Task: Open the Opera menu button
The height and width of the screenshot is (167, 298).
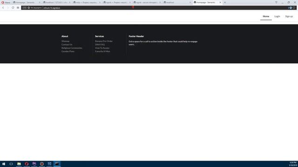Action: click(6, 2)
